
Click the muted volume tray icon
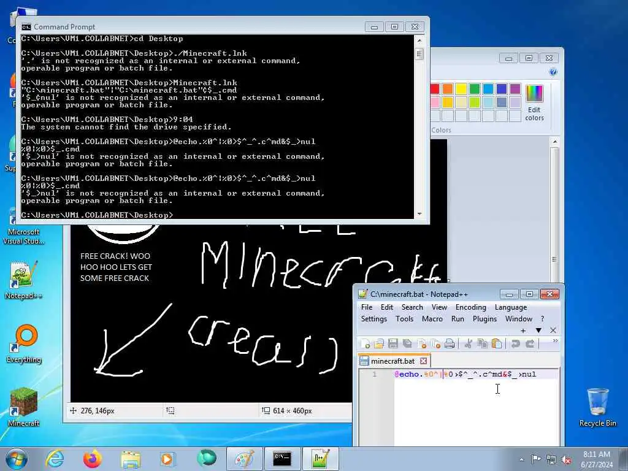(x=566, y=459)
